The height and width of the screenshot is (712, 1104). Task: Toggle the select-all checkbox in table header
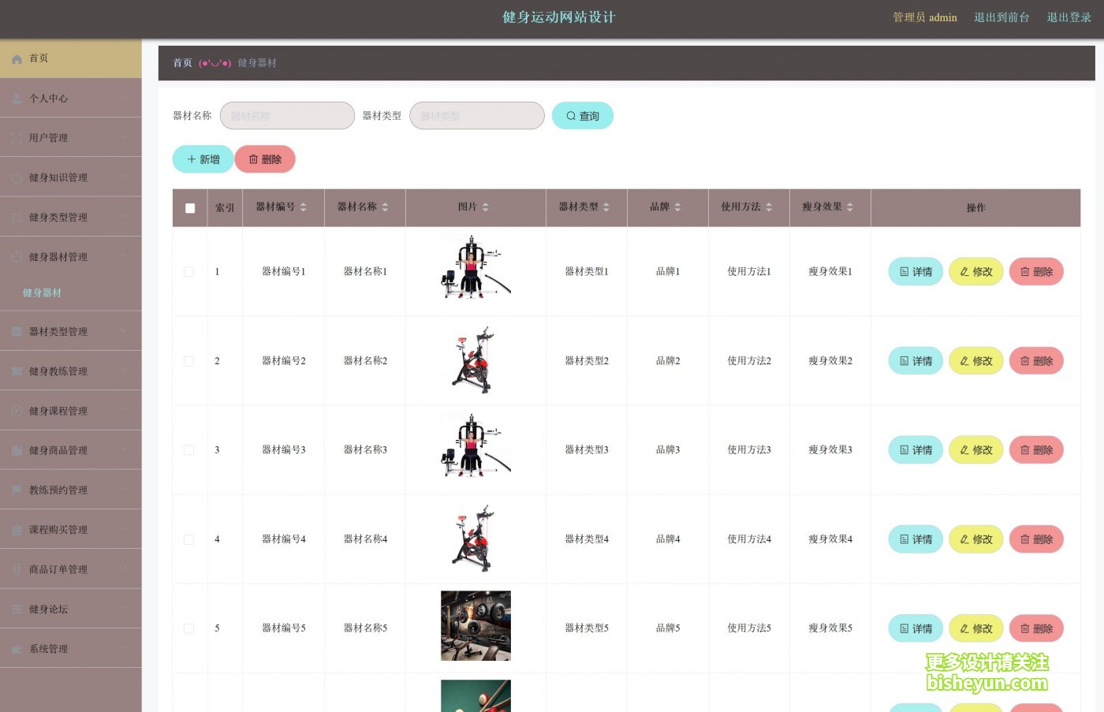click(x=190, y=208)
